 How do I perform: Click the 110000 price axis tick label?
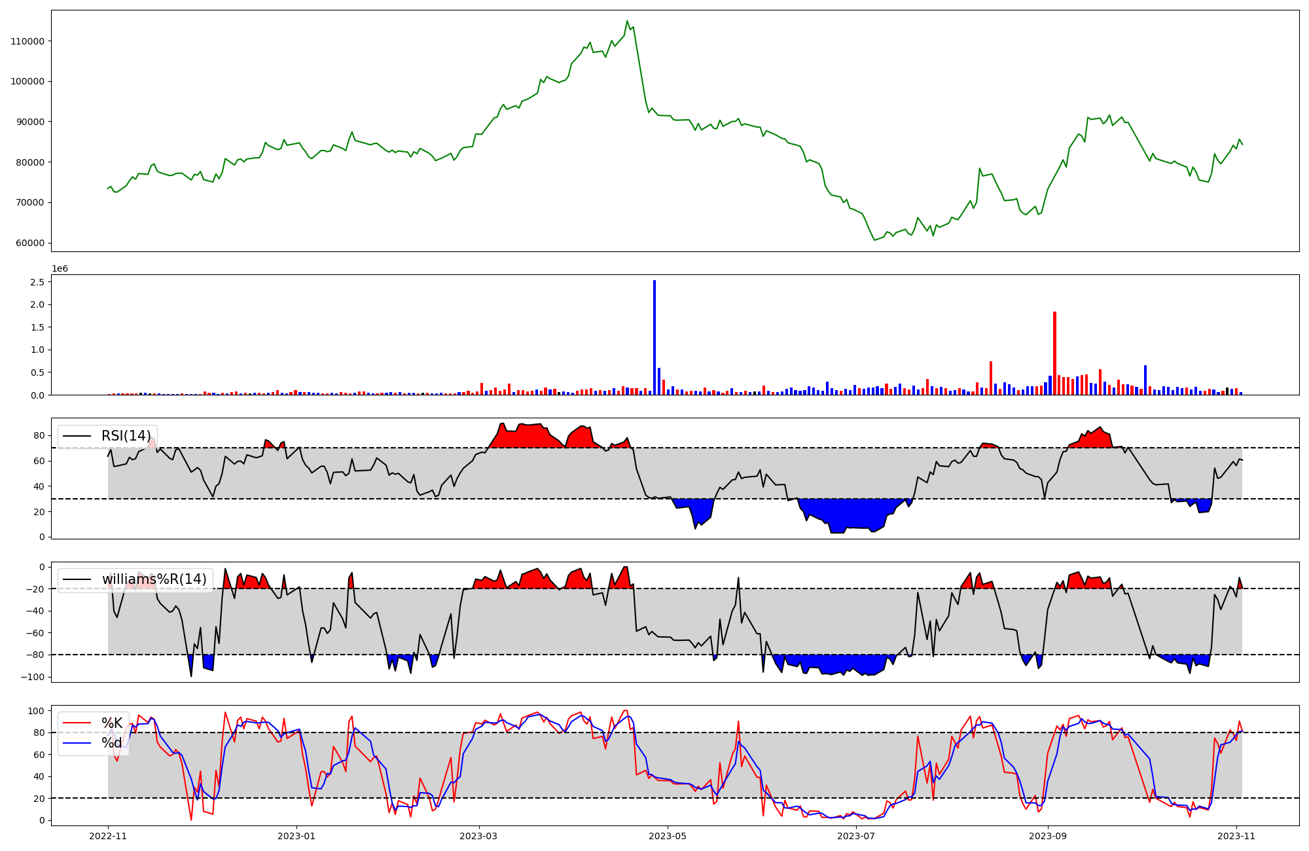click(x=27, y=41)
